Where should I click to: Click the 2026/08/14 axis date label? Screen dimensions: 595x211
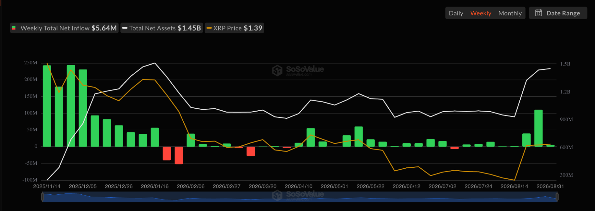[514, 186]
